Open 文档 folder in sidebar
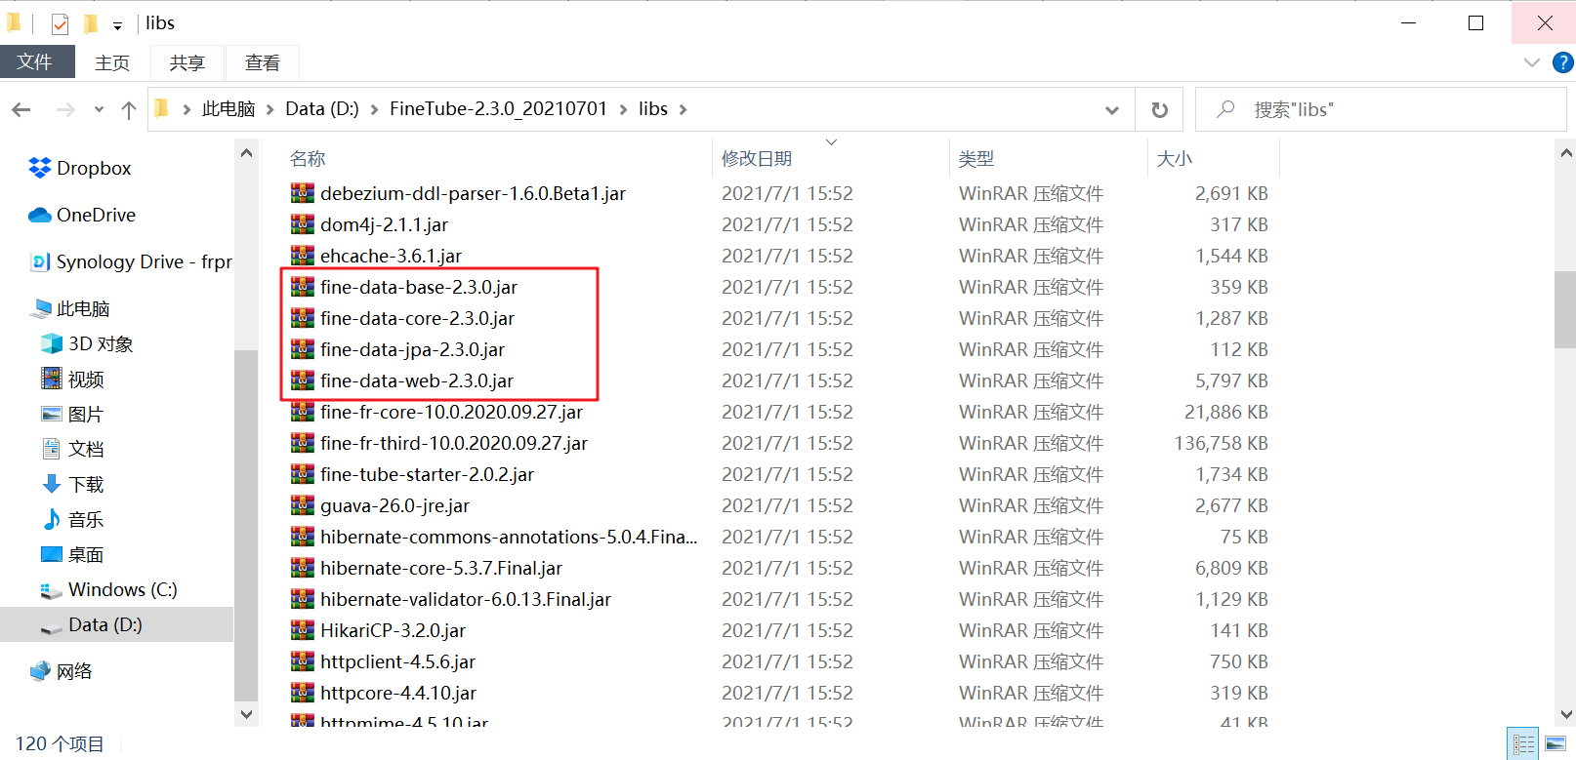Viewport: 1576px width, 760px height. 73,449
